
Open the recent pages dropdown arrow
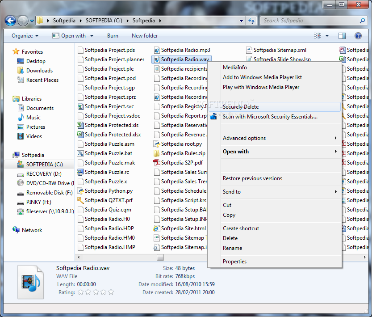[32, 21]
